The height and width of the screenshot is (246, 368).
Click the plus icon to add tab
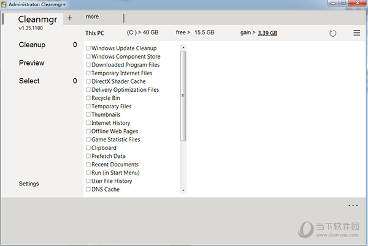tap(70, 18)
